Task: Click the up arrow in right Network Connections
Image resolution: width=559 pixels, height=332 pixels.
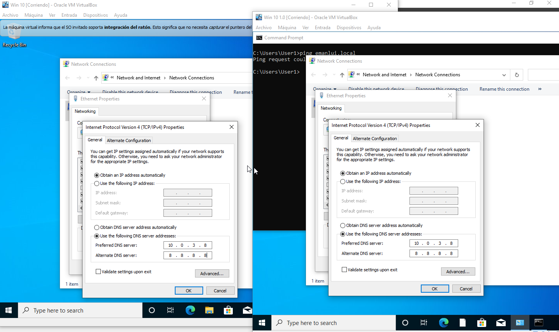Action: (x=342, y=75)
